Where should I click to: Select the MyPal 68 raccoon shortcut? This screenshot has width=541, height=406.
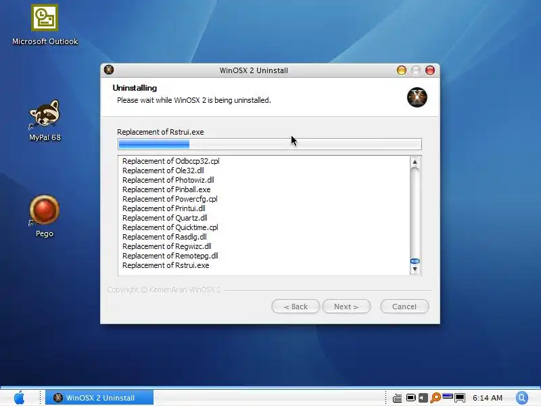(x=45, y=120)
